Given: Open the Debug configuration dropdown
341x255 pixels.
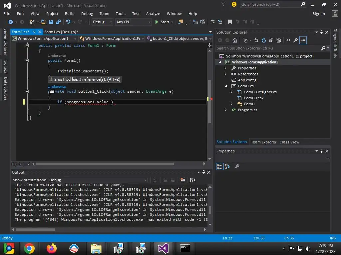Looking at the screenshot, I should pos(102,22).
